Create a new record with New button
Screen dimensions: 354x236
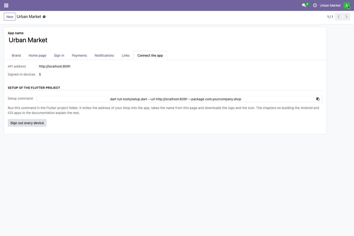pyautogui.click(x=10, y=17)
